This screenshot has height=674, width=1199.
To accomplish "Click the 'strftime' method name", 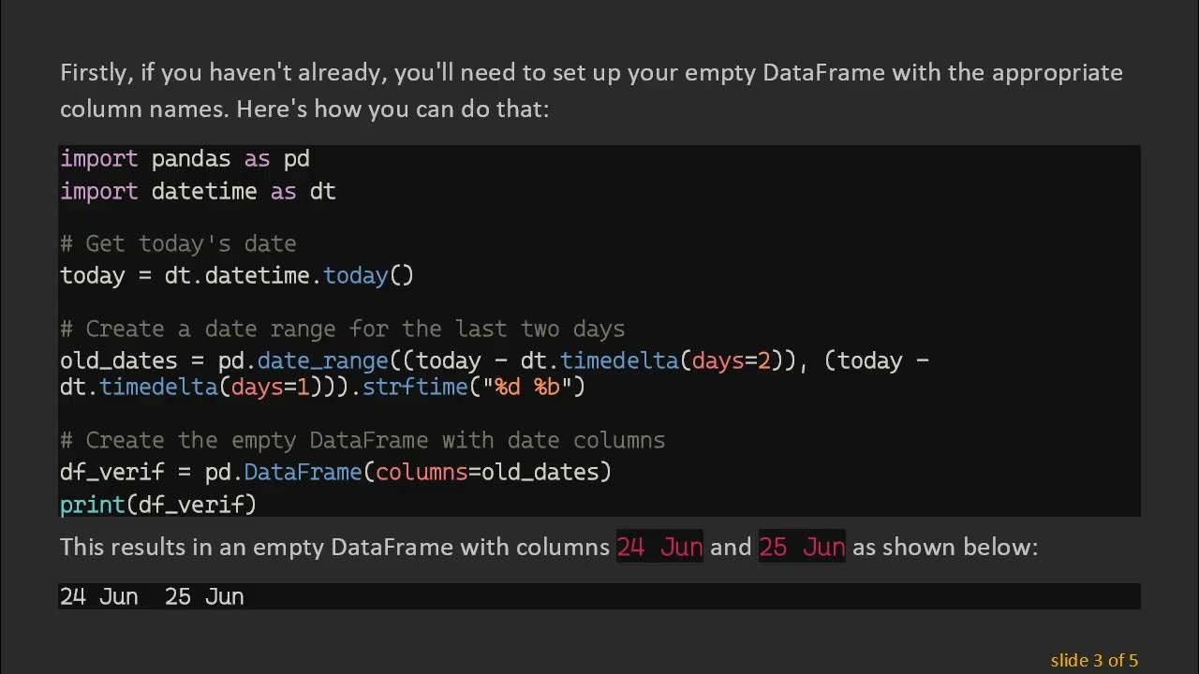I will [415, 387].
